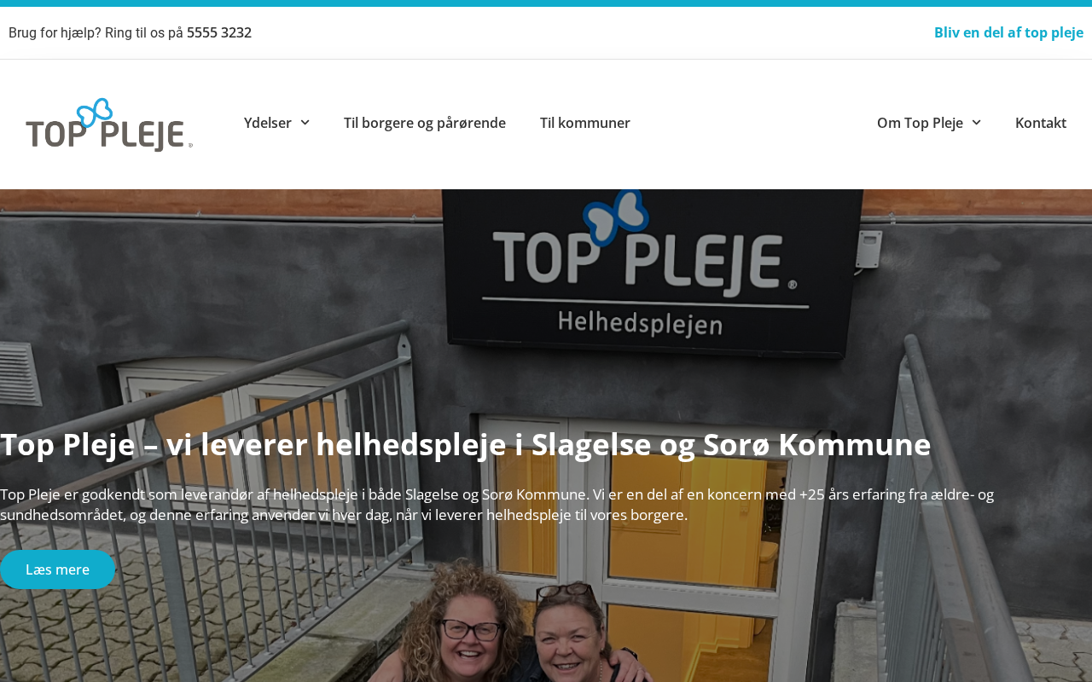1092x682 pixels.
Task: Click the hero heading about helhedspleje
Action: [x=465, y=444]
